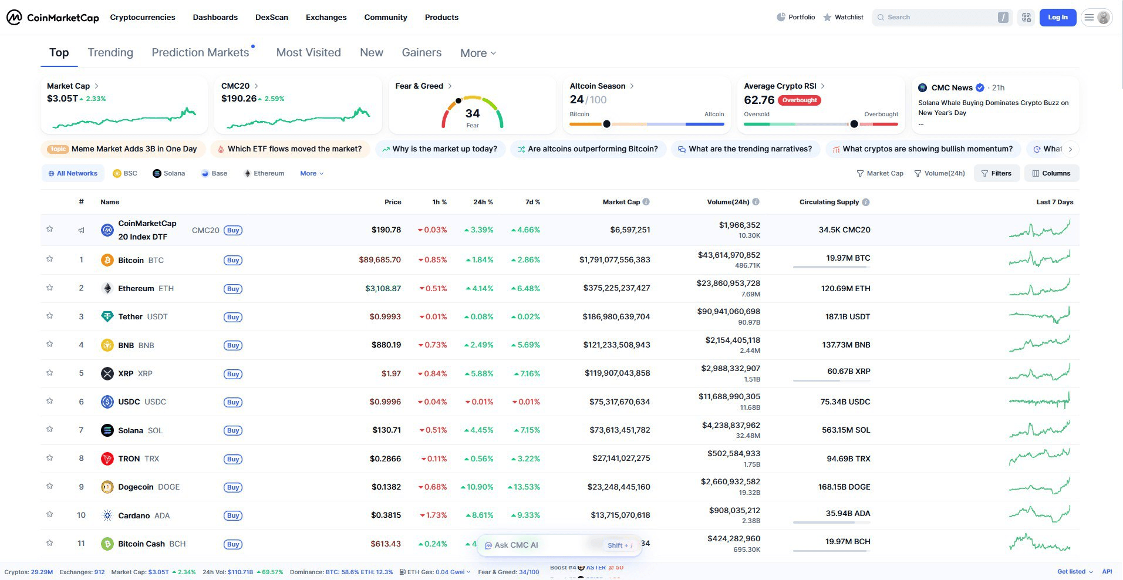Screen dimensions: 1123x580
Task: Click the Log In button
Action: [1057, 18]
